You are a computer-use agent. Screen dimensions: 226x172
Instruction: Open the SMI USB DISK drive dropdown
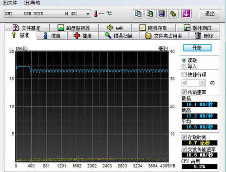pyautogui.click(x=47, y=14)
